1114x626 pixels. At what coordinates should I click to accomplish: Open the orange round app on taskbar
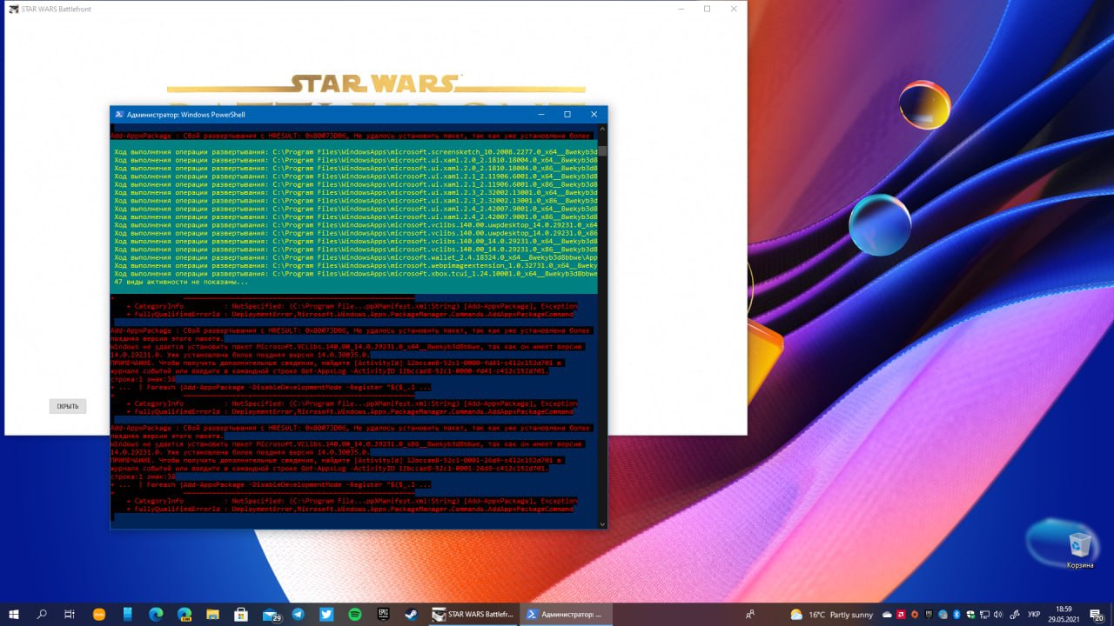pyautogui.click(x=98, y=614)
